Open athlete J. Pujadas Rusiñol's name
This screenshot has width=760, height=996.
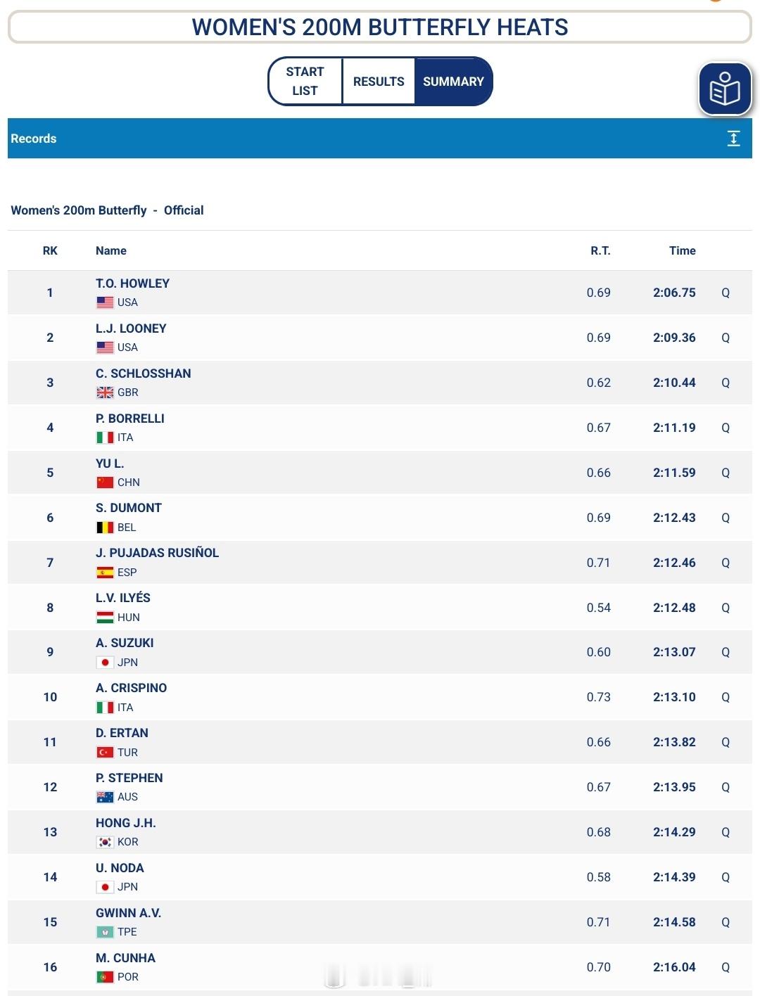click(x=157, y=553)
